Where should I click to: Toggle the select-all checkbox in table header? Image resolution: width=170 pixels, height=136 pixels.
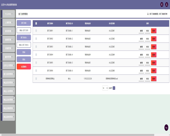[36, 23]
